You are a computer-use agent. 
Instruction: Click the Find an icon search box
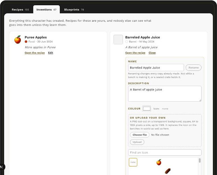(165, 153)
